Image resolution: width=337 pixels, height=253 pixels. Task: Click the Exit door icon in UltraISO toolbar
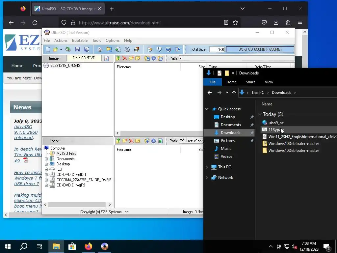[x=177, y=49]
